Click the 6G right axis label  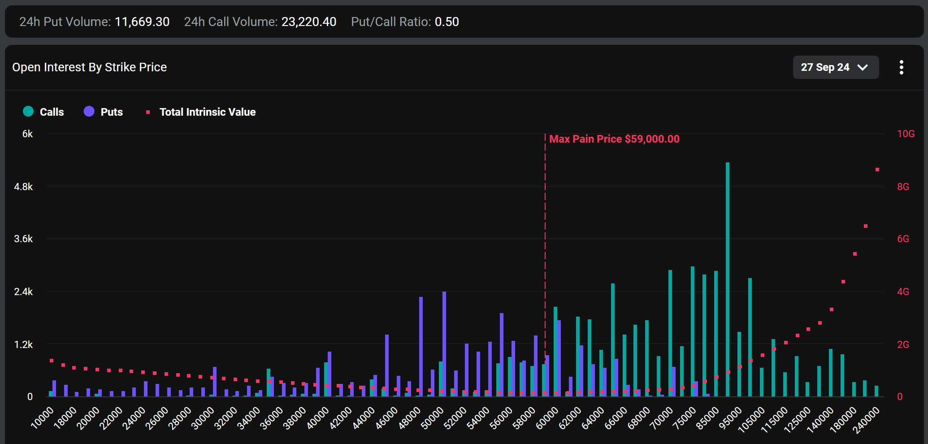(903, 239)
